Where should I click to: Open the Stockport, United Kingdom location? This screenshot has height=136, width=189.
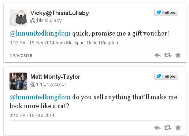click(x=93, y=43)
